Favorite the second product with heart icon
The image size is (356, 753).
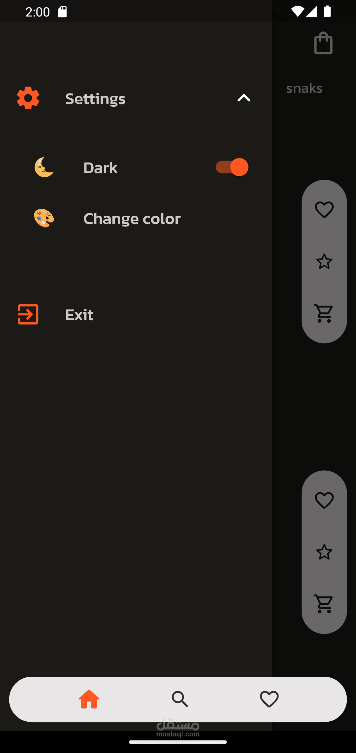tap(324, 500)
